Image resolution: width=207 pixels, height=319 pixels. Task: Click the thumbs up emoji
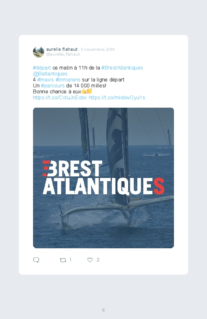(x=84, y=91)
